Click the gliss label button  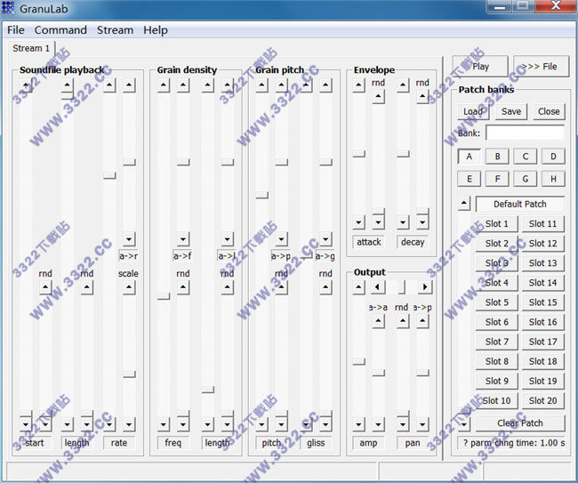[316, 443]
